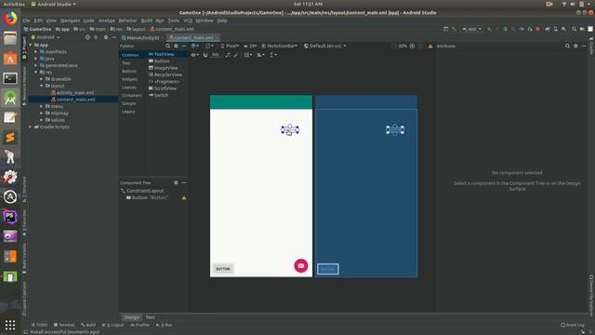Screen dimensions: 595x335
Task: Choose the Widgets palette category
Action: pyautogui.click(x=130, y=79)
